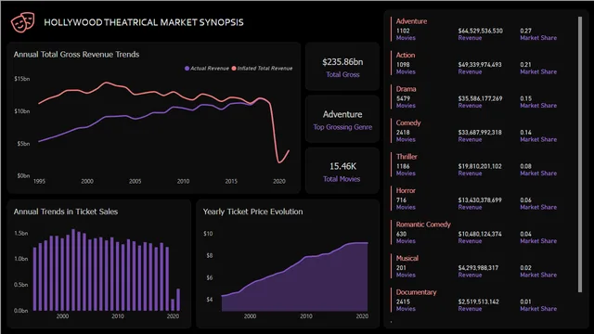Click Horror market share value 0.06
Screen dimensions: 594x334
525,200
